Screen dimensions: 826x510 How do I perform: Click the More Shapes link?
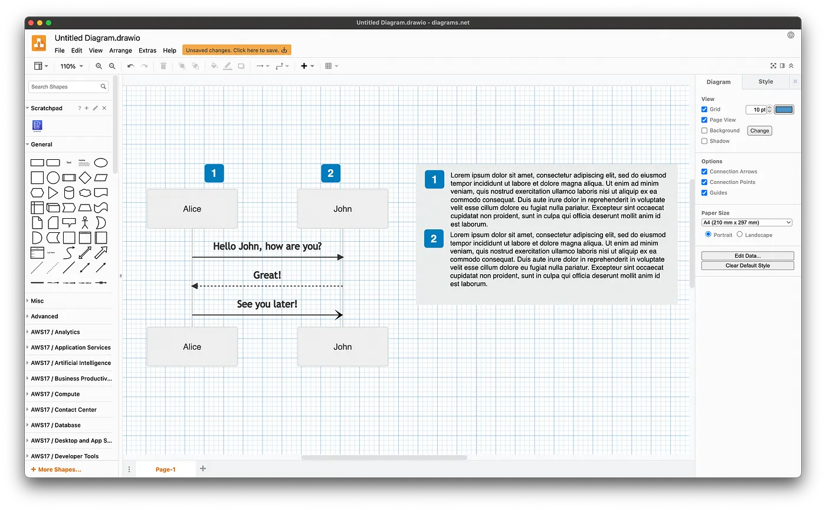[55, 469]
